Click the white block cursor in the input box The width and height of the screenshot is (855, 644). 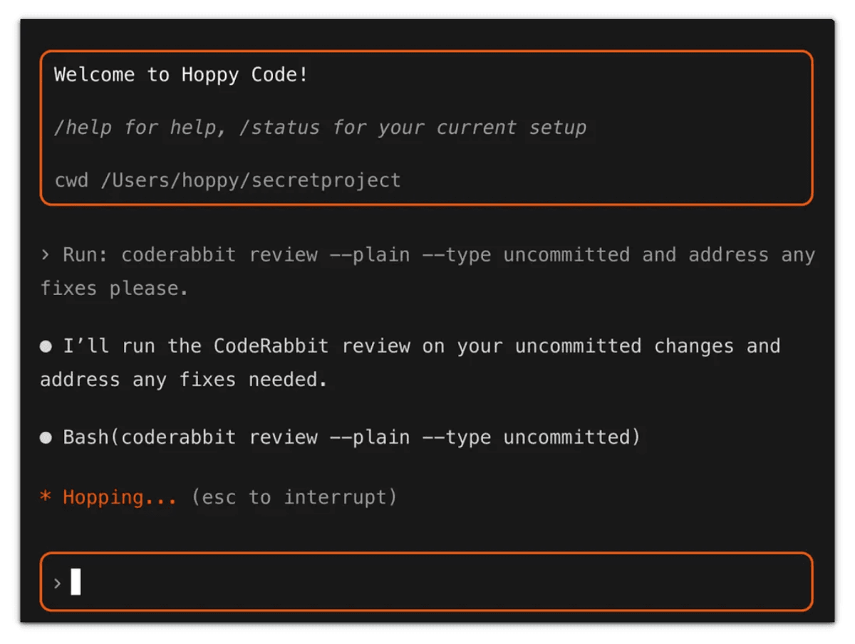[76, 582]
